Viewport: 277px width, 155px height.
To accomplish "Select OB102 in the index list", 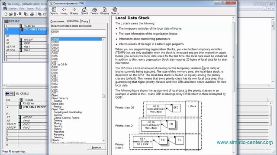I will [x=55, y=45].
